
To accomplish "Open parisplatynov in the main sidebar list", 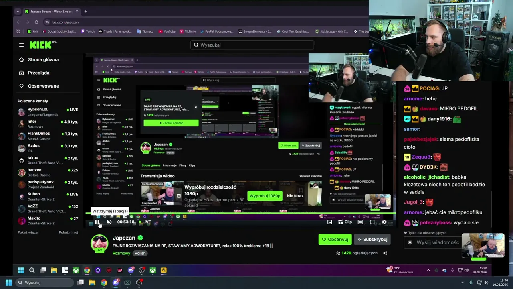I will click(x=48, y=185).
